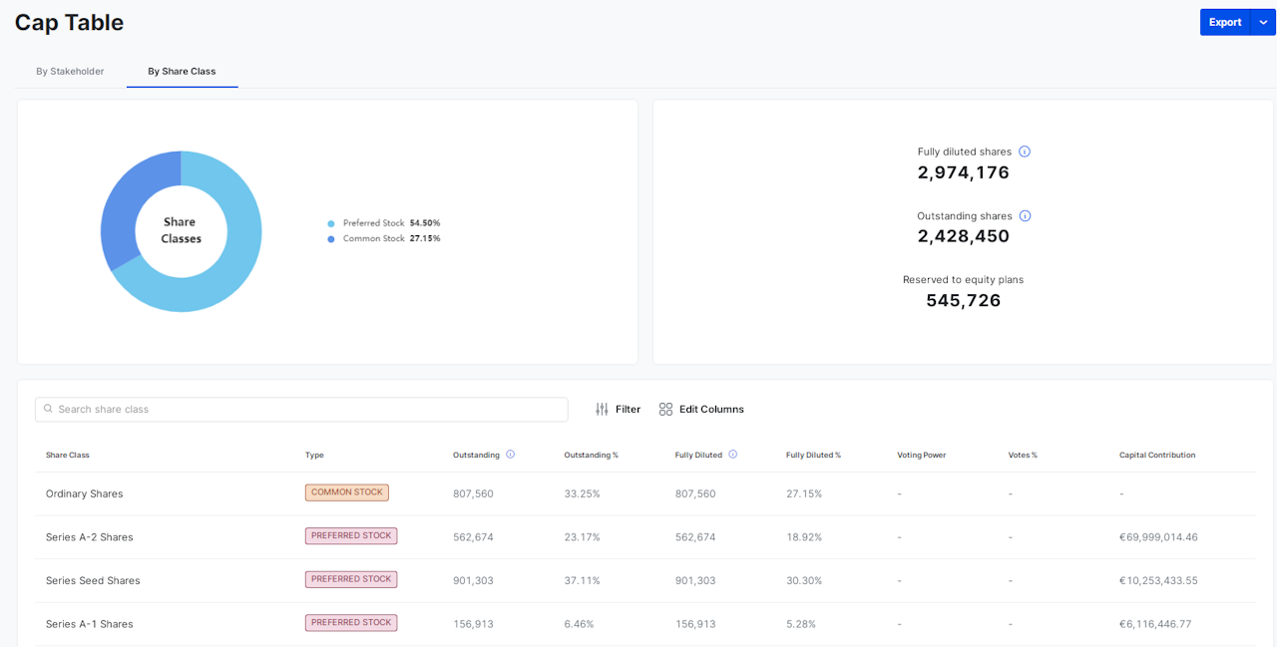1277x647 pixels.
Task: Click the Filter sliders icon
Action: click(x=602, y=410)
